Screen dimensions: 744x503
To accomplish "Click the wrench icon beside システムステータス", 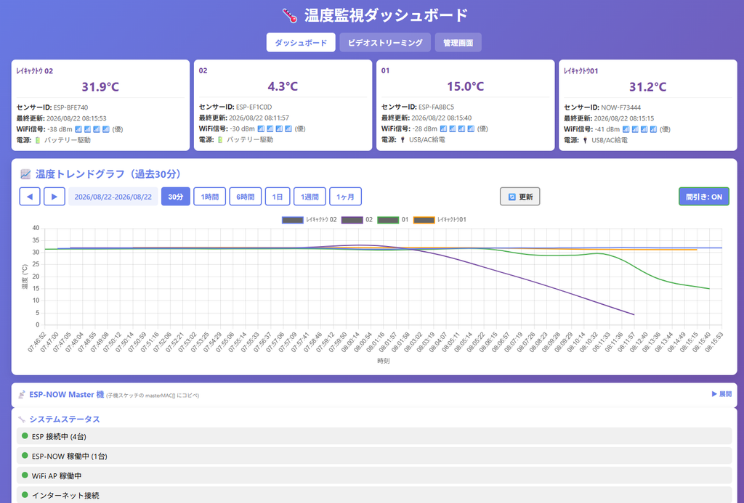I will pyautogui.click(x=22, y=419).
